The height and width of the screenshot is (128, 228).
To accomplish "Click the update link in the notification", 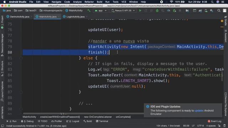I will pyautogui.click(x=199, y=111).
